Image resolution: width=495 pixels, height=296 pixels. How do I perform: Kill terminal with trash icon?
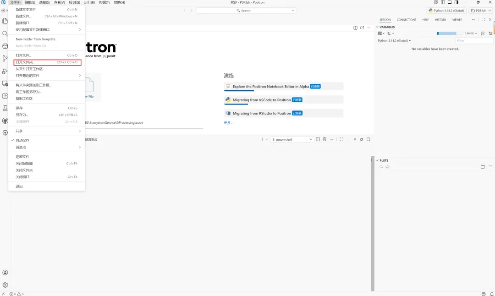(324, 139)
